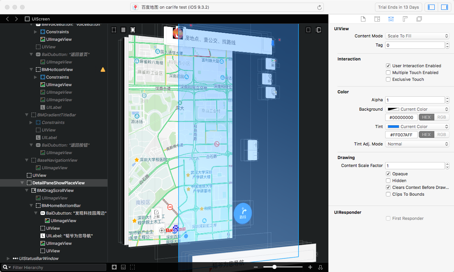Expand the UIStatusBarWindow tree item
Screen dimensions: 454x272
coord(8,258)
